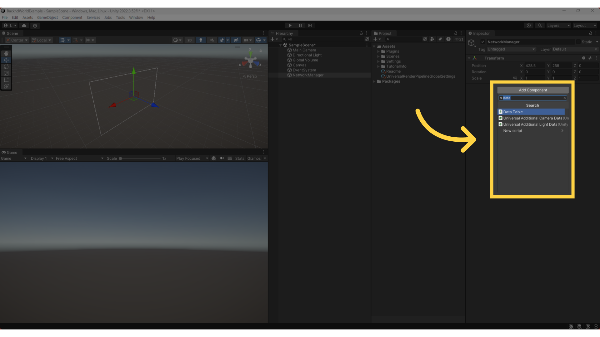Screen dimensions: 600x337
Task: Open Layer Default dropdown
Action: (x=575, y=49)
